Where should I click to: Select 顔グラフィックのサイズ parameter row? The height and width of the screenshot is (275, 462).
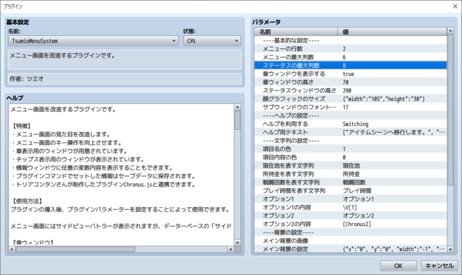click(x=351, y=99)
